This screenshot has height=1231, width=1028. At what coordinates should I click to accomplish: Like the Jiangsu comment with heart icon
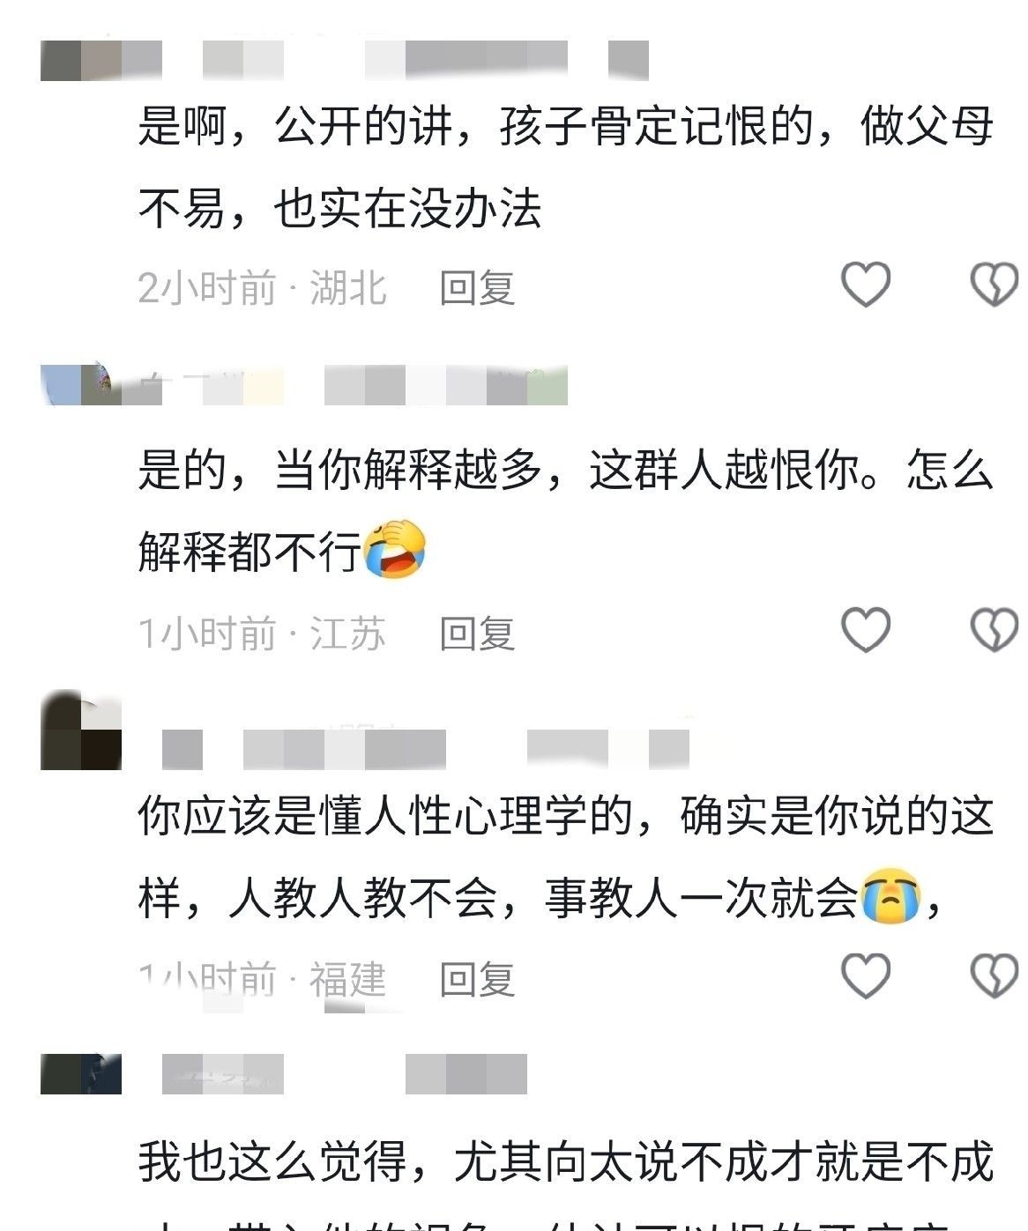click(x=866, y=629)
